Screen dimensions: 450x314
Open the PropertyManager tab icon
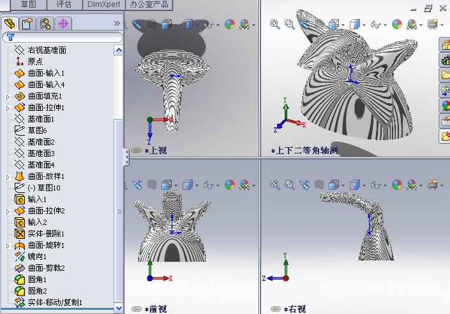click(x=27, y=24)
